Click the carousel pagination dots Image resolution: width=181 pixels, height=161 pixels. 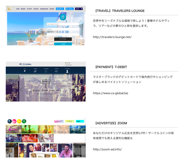pyautogui.click(x=46, y=99)
